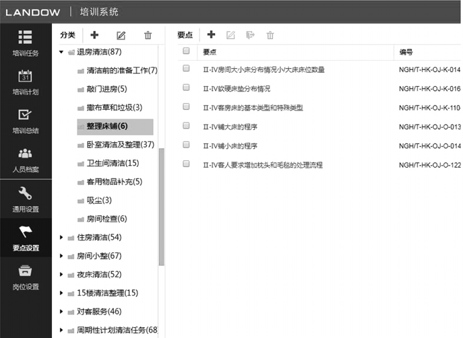Open 培训任务 from the sidebar
Viewport: 463px width, 338px height.
coord(25,42)
